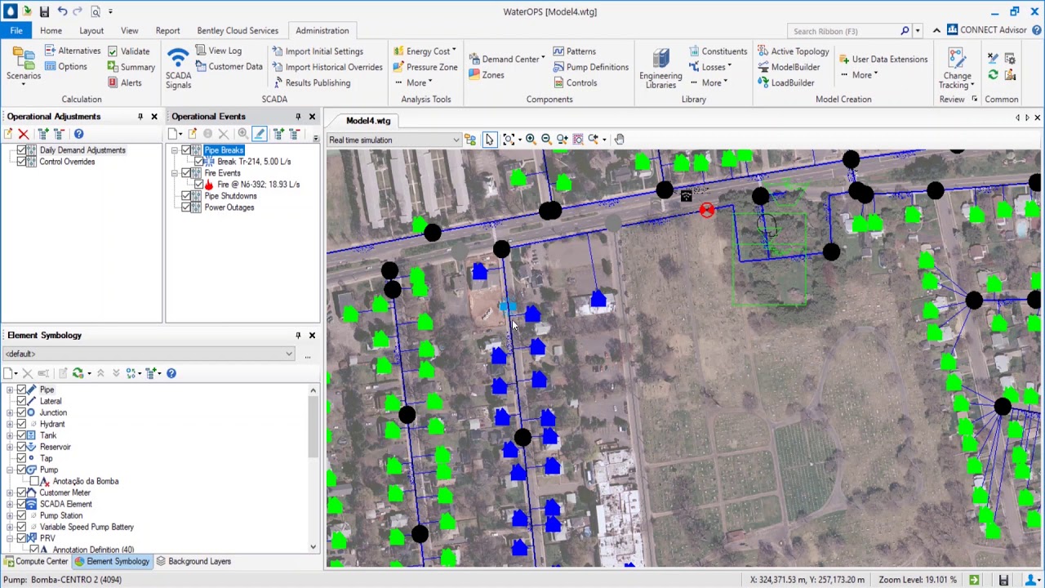Open Pump Definitions
The height and width of the screenshot is (588, 1045).
point(590,67)
